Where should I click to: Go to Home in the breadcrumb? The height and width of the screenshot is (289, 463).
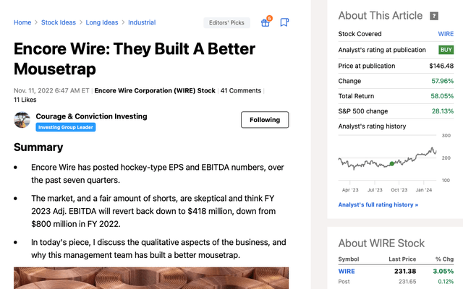(22, 22)
